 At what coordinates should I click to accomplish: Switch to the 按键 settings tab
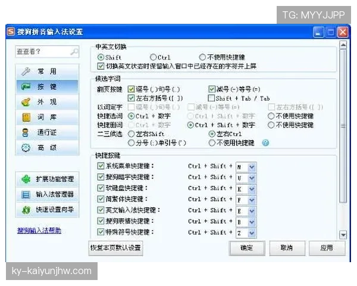[48, 86]
